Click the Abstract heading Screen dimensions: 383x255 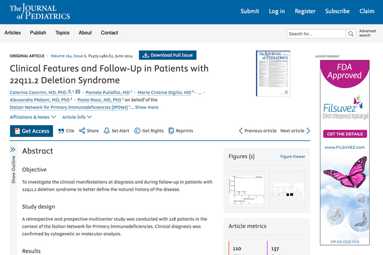point(38,151)
